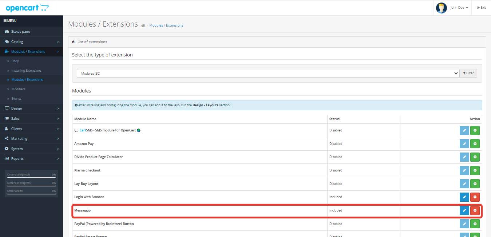Collapse Modules / Extensions sidebar section
Viewport: 491px width, 237px height.
(31, 52)
